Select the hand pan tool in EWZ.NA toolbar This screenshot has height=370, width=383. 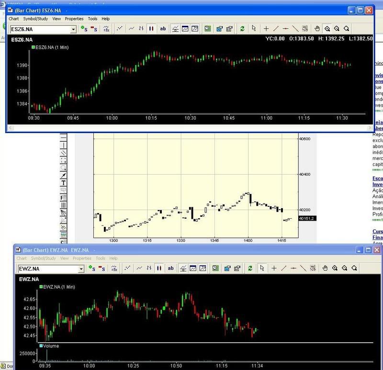click(x=325, y=269)
